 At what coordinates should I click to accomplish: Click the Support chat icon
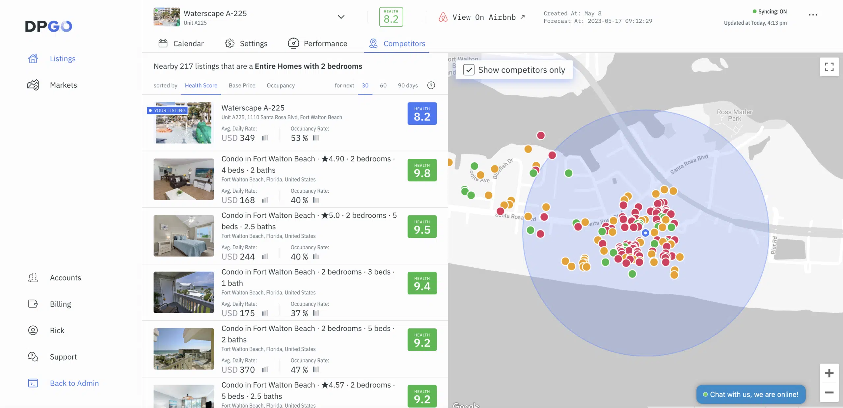coord(33,357)
